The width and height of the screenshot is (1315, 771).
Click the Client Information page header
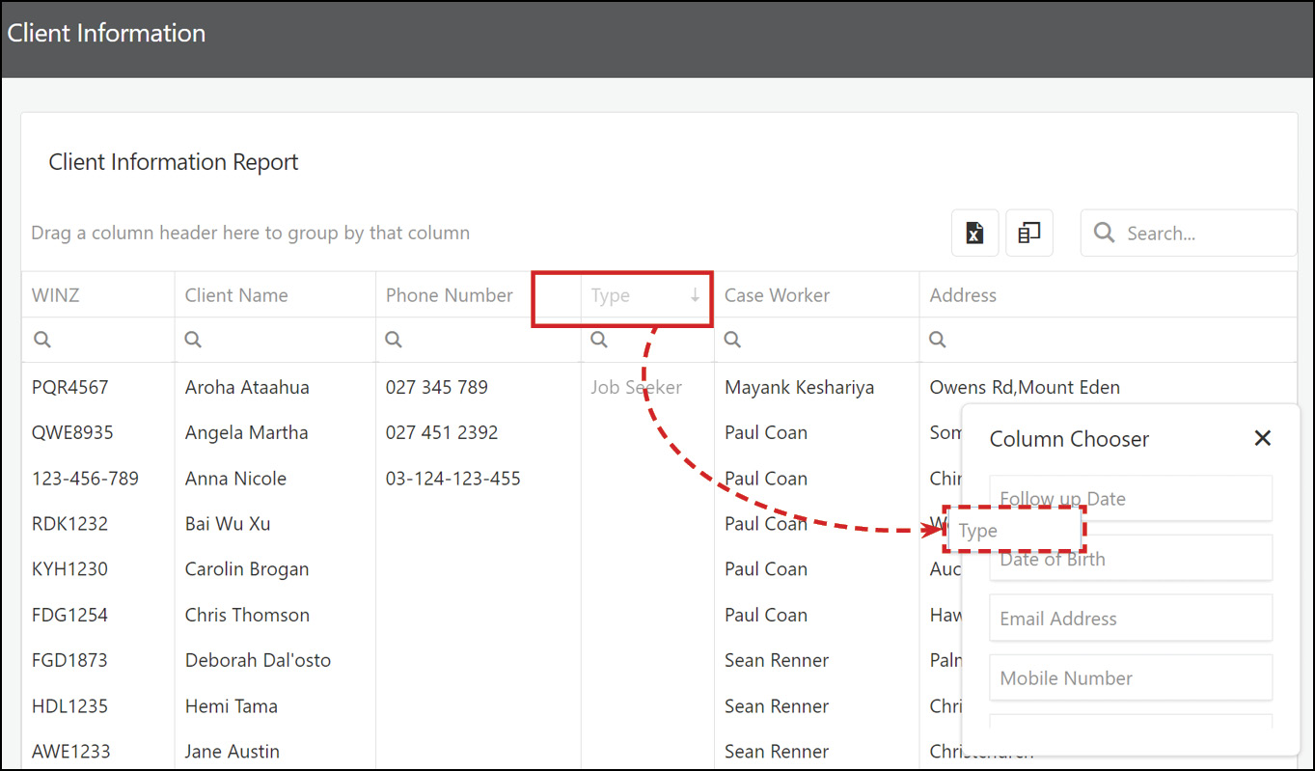pyautogui.click(x=106, y=33)
